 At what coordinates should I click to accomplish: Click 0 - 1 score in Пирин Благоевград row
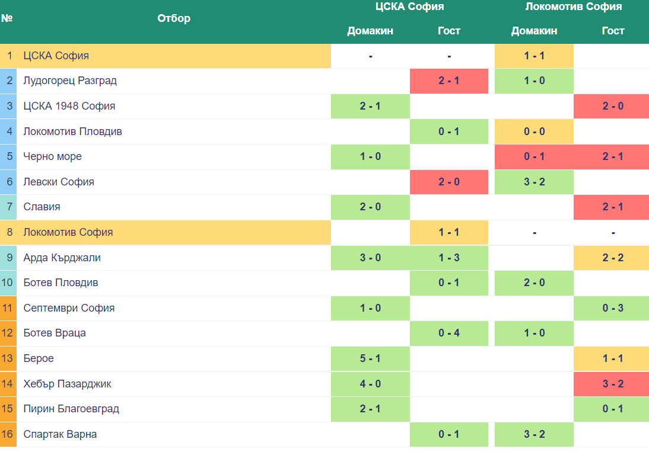tap(612, 409)
